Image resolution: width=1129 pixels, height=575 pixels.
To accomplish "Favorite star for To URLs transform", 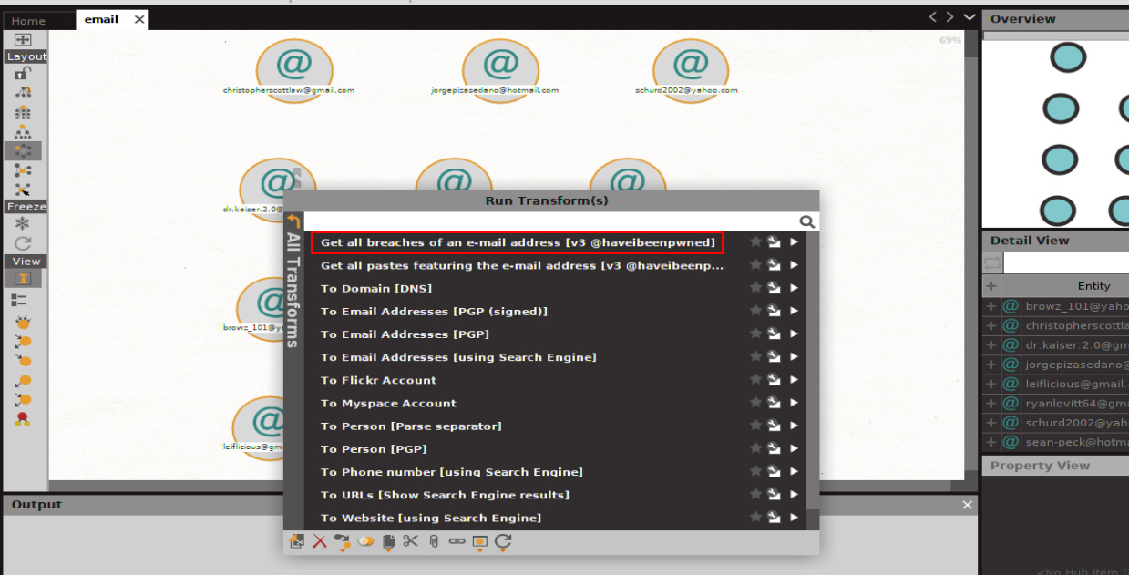I will [755, 495].
